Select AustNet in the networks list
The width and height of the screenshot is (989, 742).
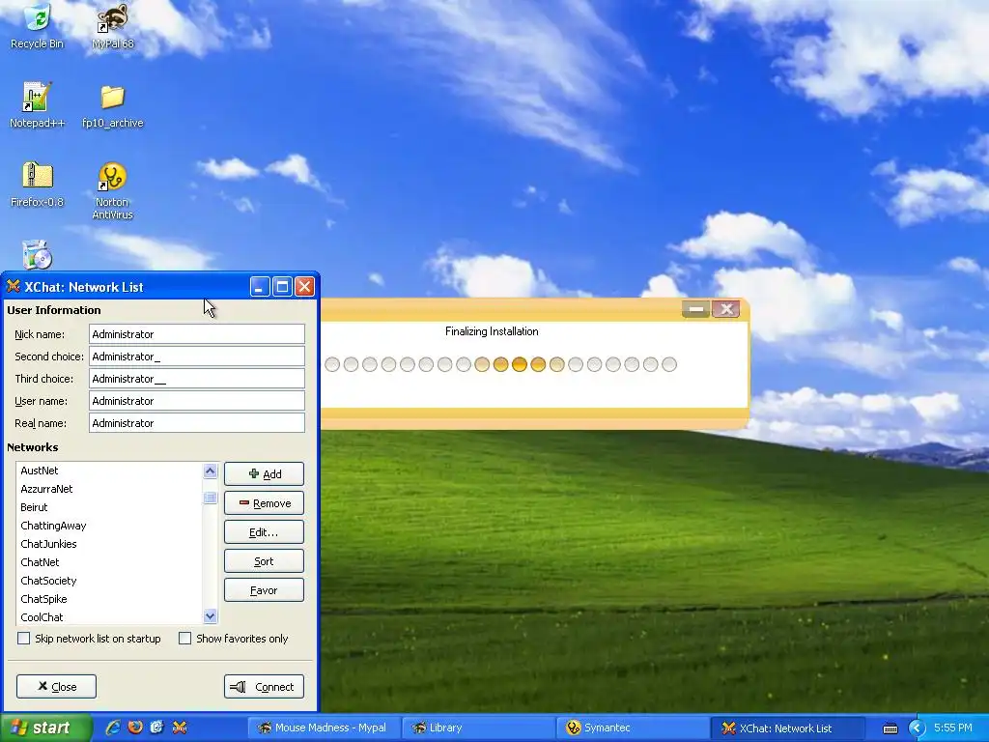click(109, 471)
